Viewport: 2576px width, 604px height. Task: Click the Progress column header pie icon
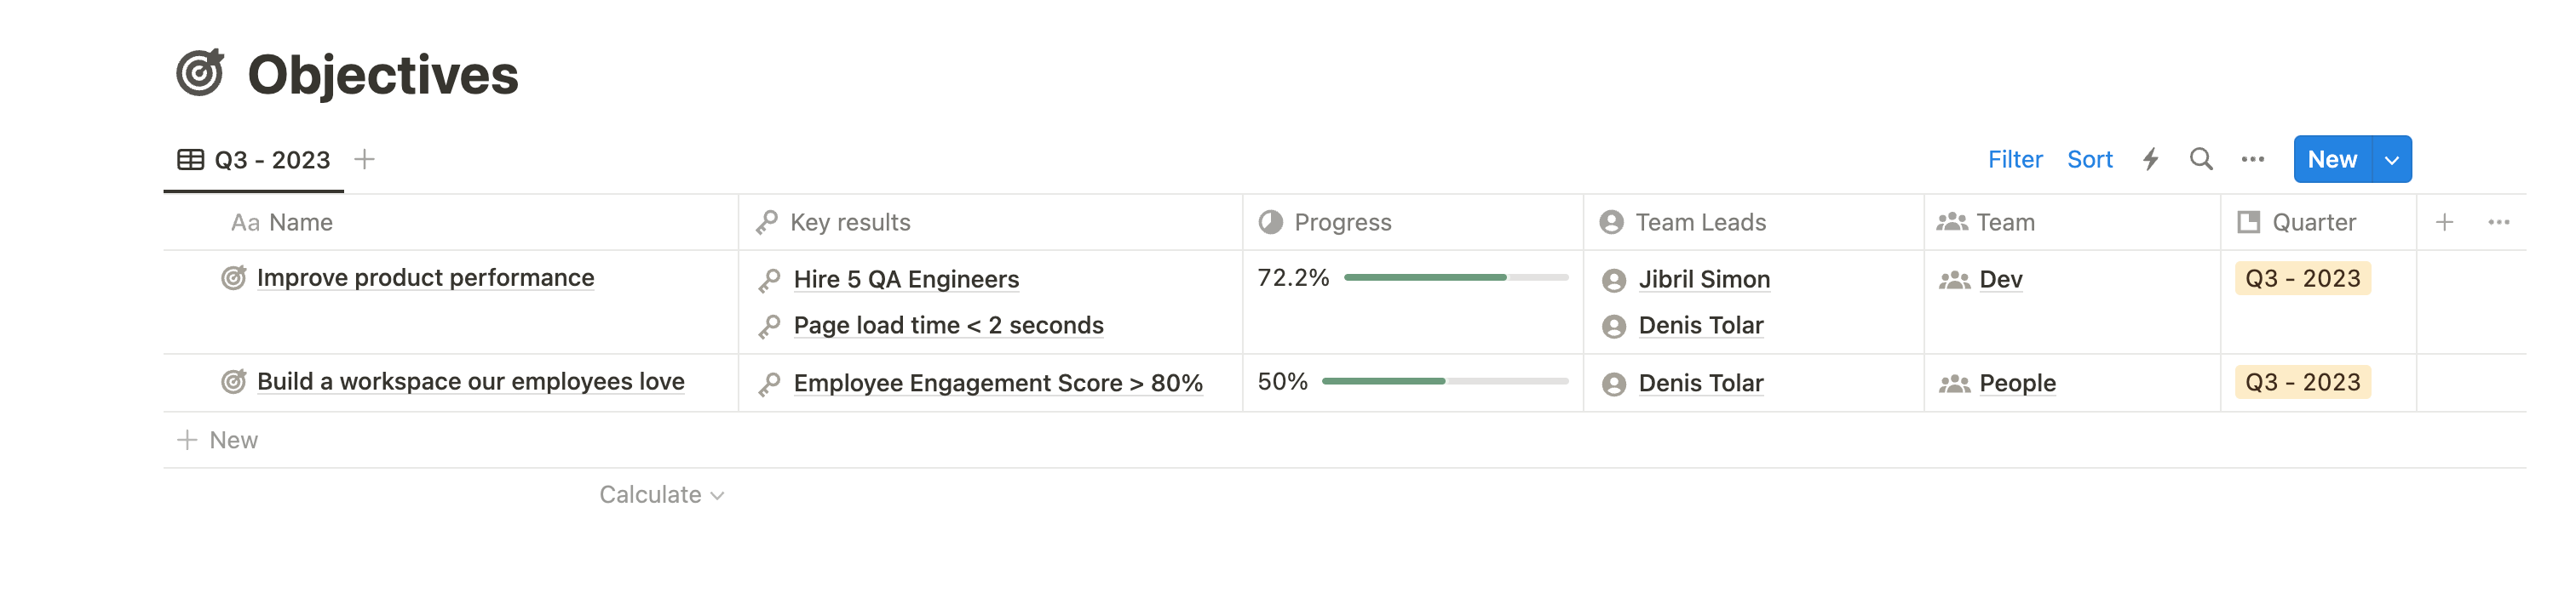1268,222
